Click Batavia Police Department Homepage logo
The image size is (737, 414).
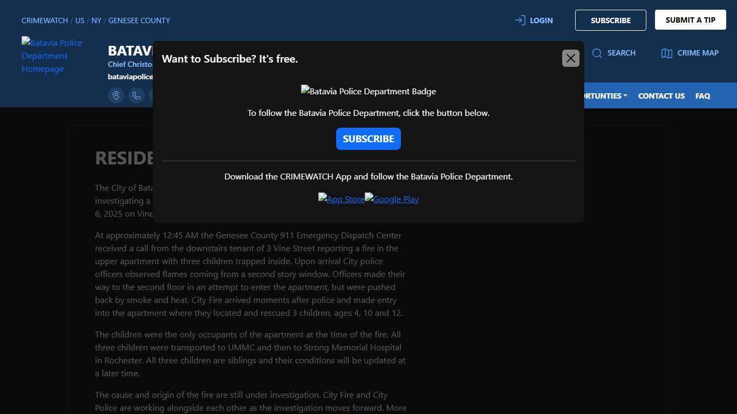(52, 56)
